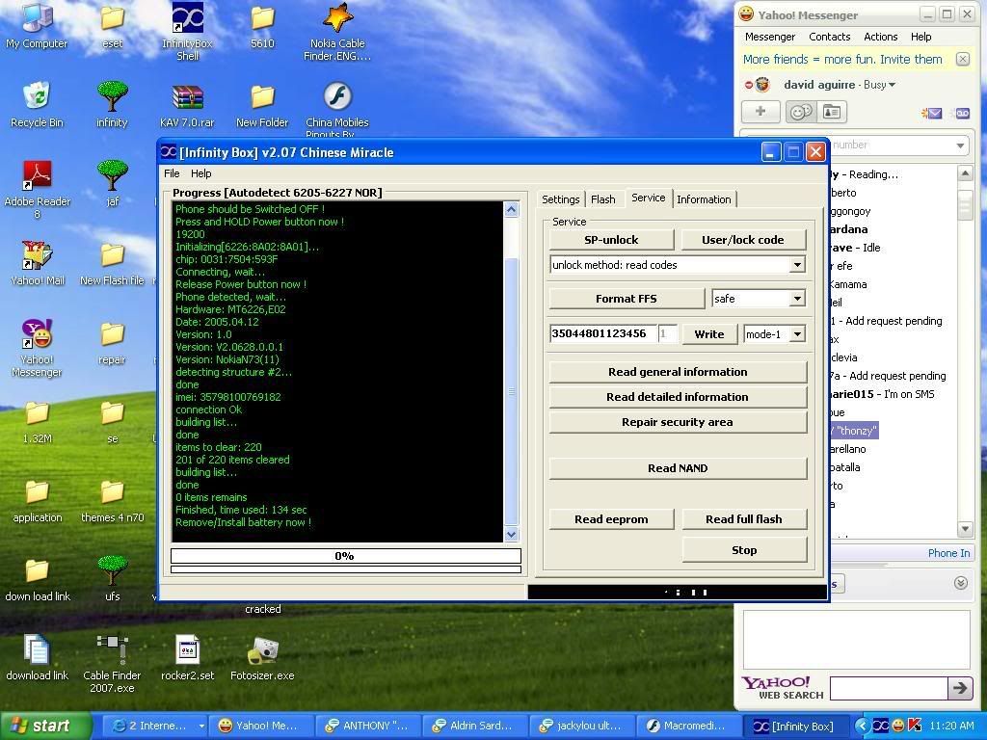This screenshot has width=987, height=740.
Task: Open the infinity tree icon
Action: point(112,104)
